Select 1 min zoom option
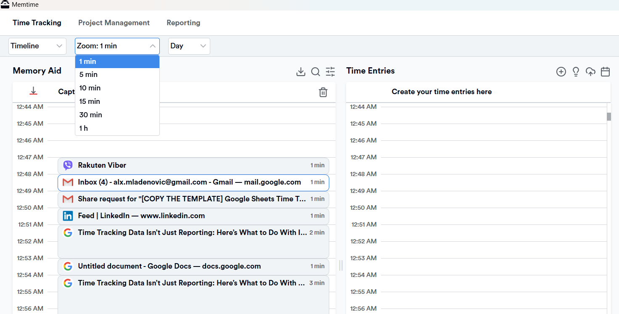This screenshot has width=619, height=314. [x=117, y=61]
